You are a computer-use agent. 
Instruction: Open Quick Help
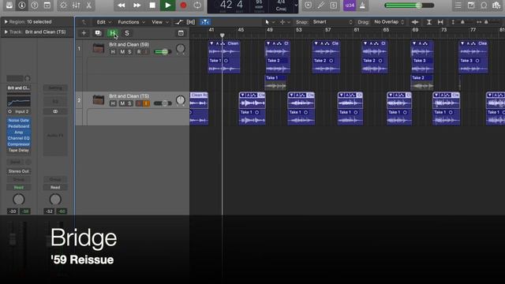[35, 6]
